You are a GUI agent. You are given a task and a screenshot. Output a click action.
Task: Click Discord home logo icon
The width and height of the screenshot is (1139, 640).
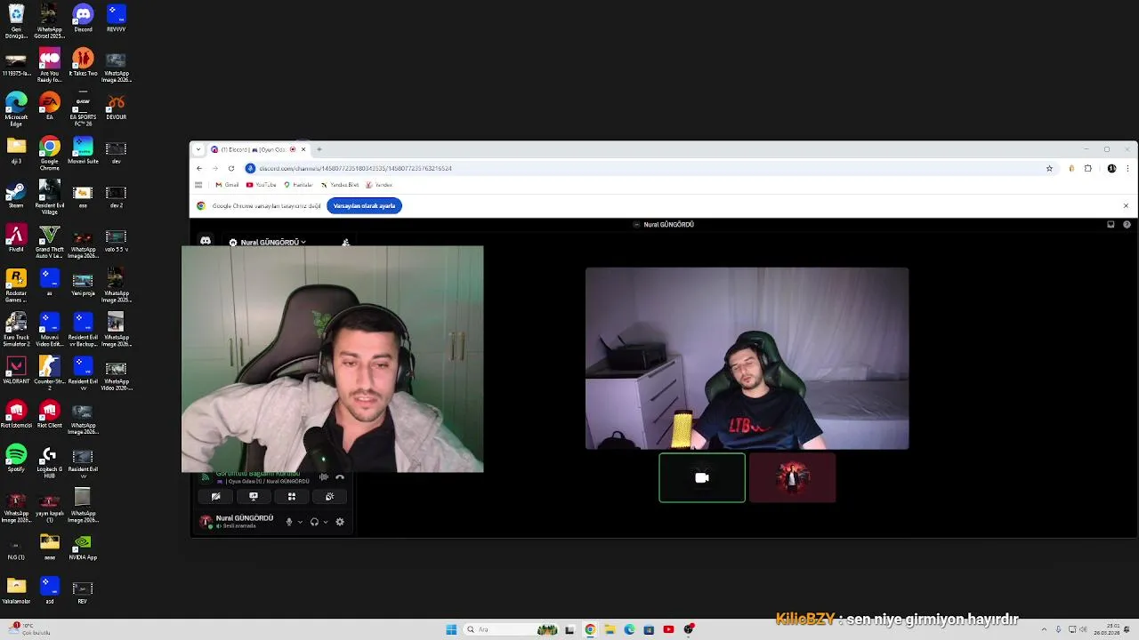pos(206,241)
